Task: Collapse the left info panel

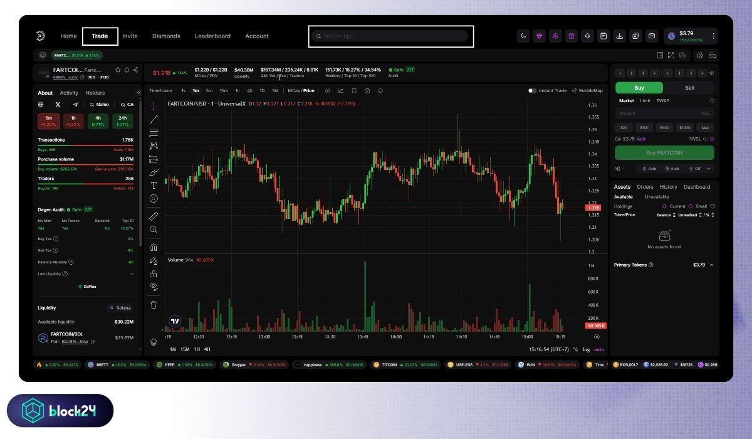Action: [139, 93]
